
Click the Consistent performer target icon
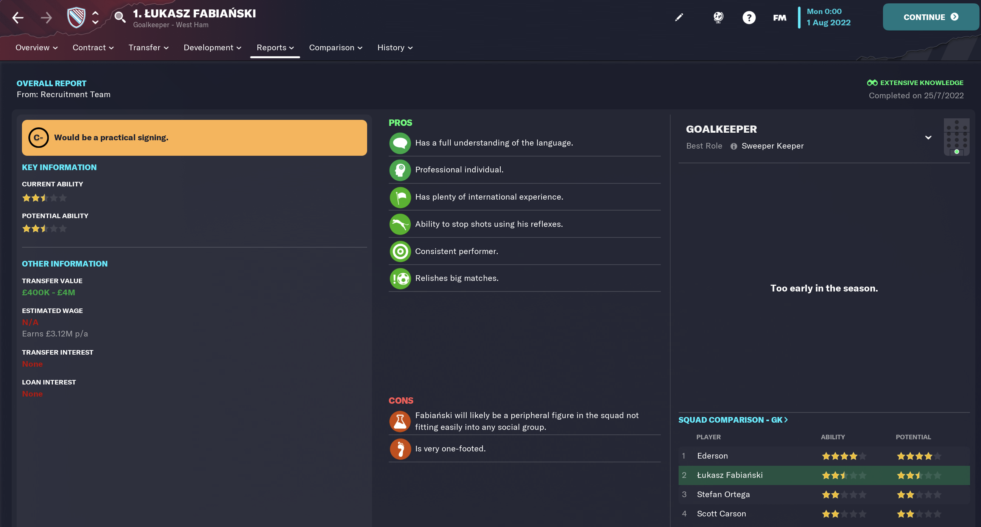[x=400, y=251]
